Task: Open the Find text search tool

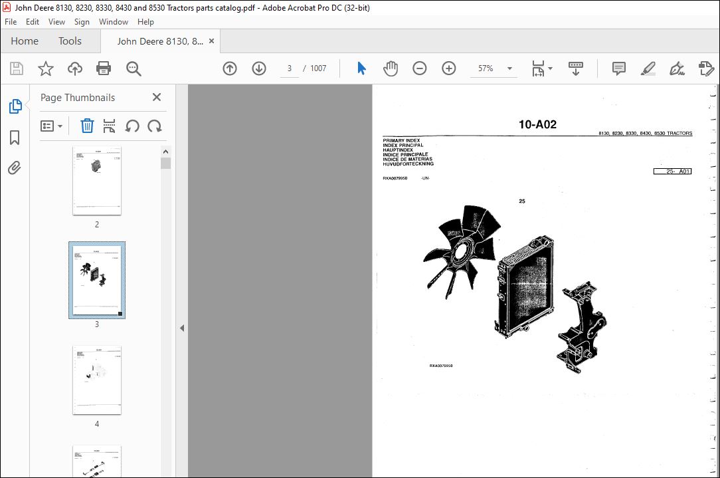Action: pos(134,68)
